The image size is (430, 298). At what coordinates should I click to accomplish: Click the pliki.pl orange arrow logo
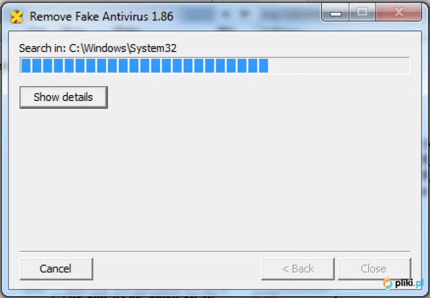click(388, 283)
